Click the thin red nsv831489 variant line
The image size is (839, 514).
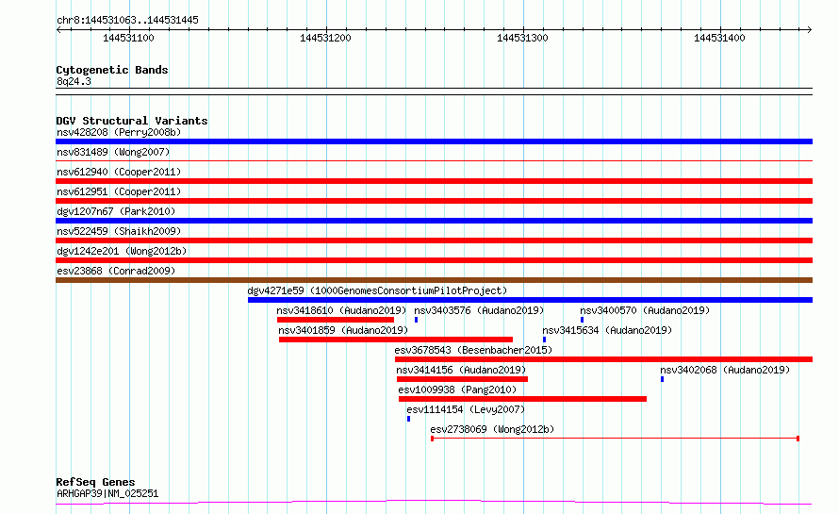click(x=434, y=160)
